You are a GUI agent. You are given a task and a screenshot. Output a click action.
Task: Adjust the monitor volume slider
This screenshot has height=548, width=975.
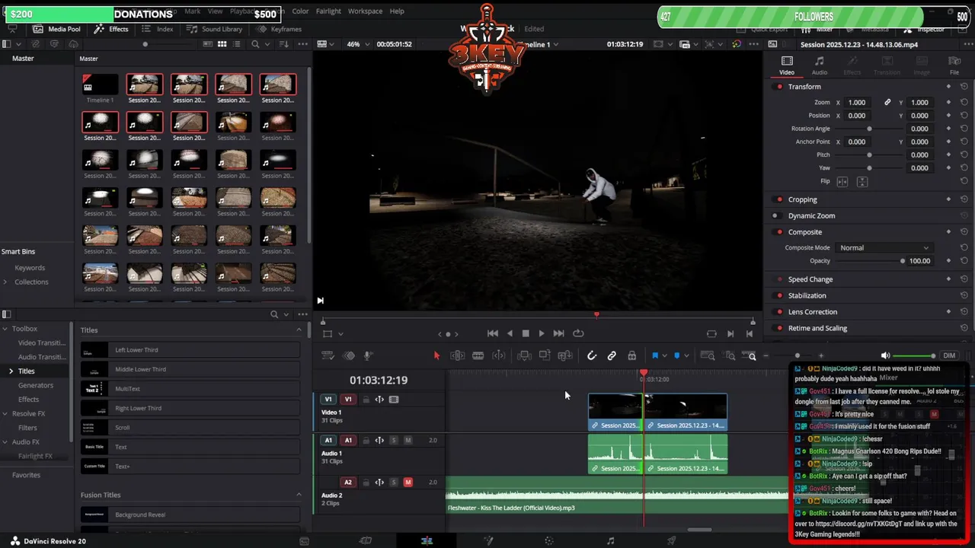[x=915, y=355]
